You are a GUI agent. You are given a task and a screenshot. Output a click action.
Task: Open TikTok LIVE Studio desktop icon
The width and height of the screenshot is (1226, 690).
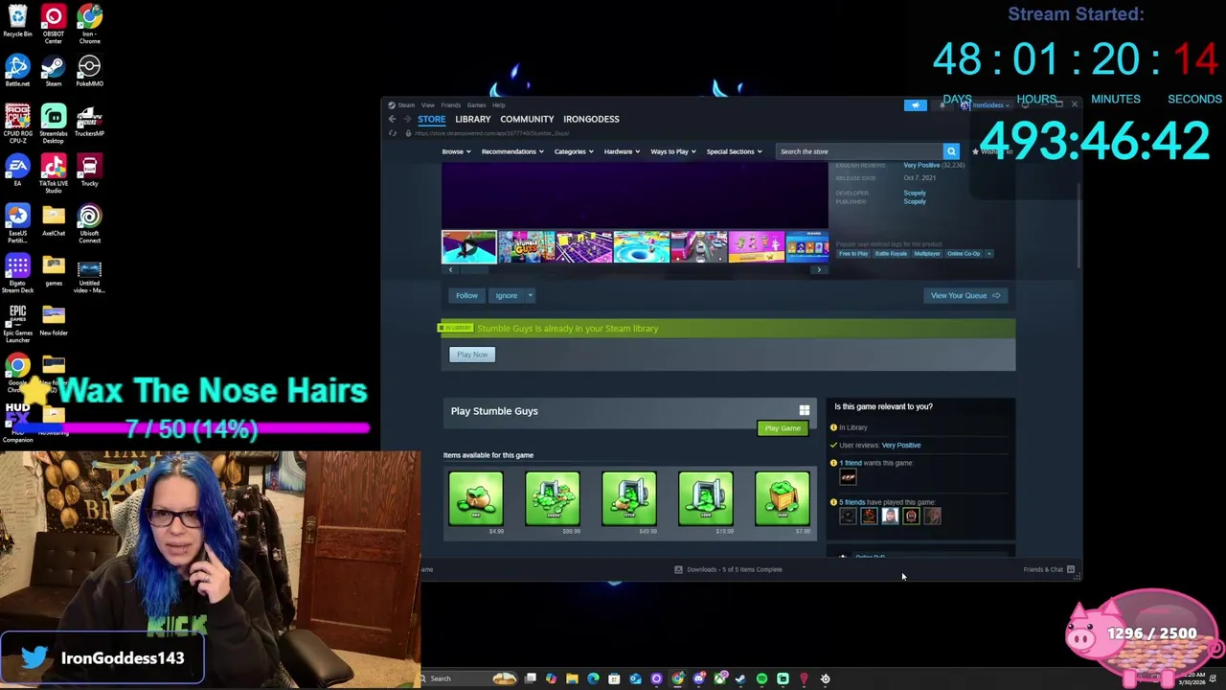pos(54,173)
